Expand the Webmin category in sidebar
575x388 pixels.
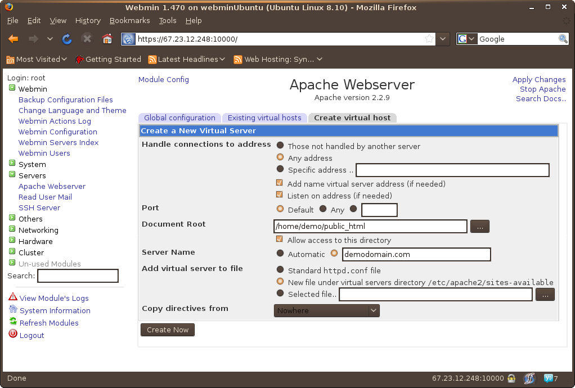coord(12,88)
